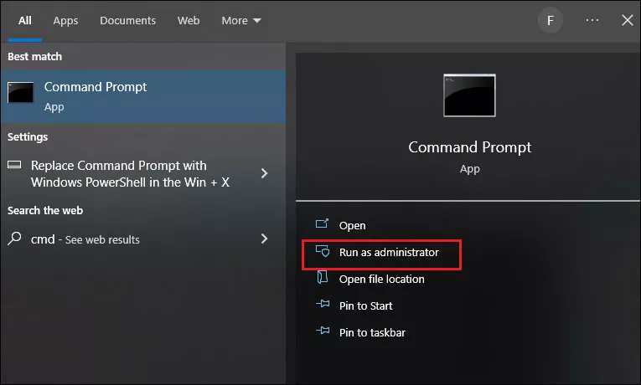Click the Settings section heading
This screenshot has height=385, width=641.
tap(28, 136)
